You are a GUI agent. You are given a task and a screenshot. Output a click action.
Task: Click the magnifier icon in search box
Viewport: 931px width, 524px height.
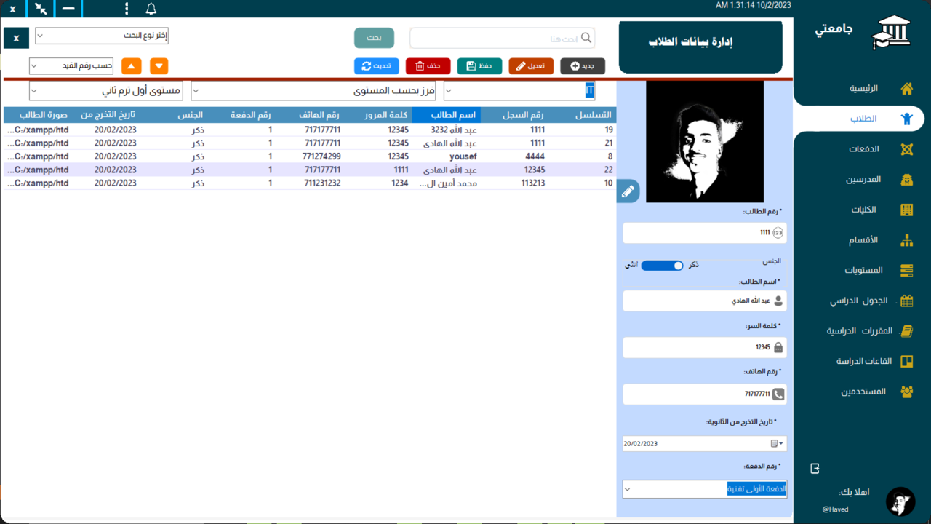click(586, 38)
